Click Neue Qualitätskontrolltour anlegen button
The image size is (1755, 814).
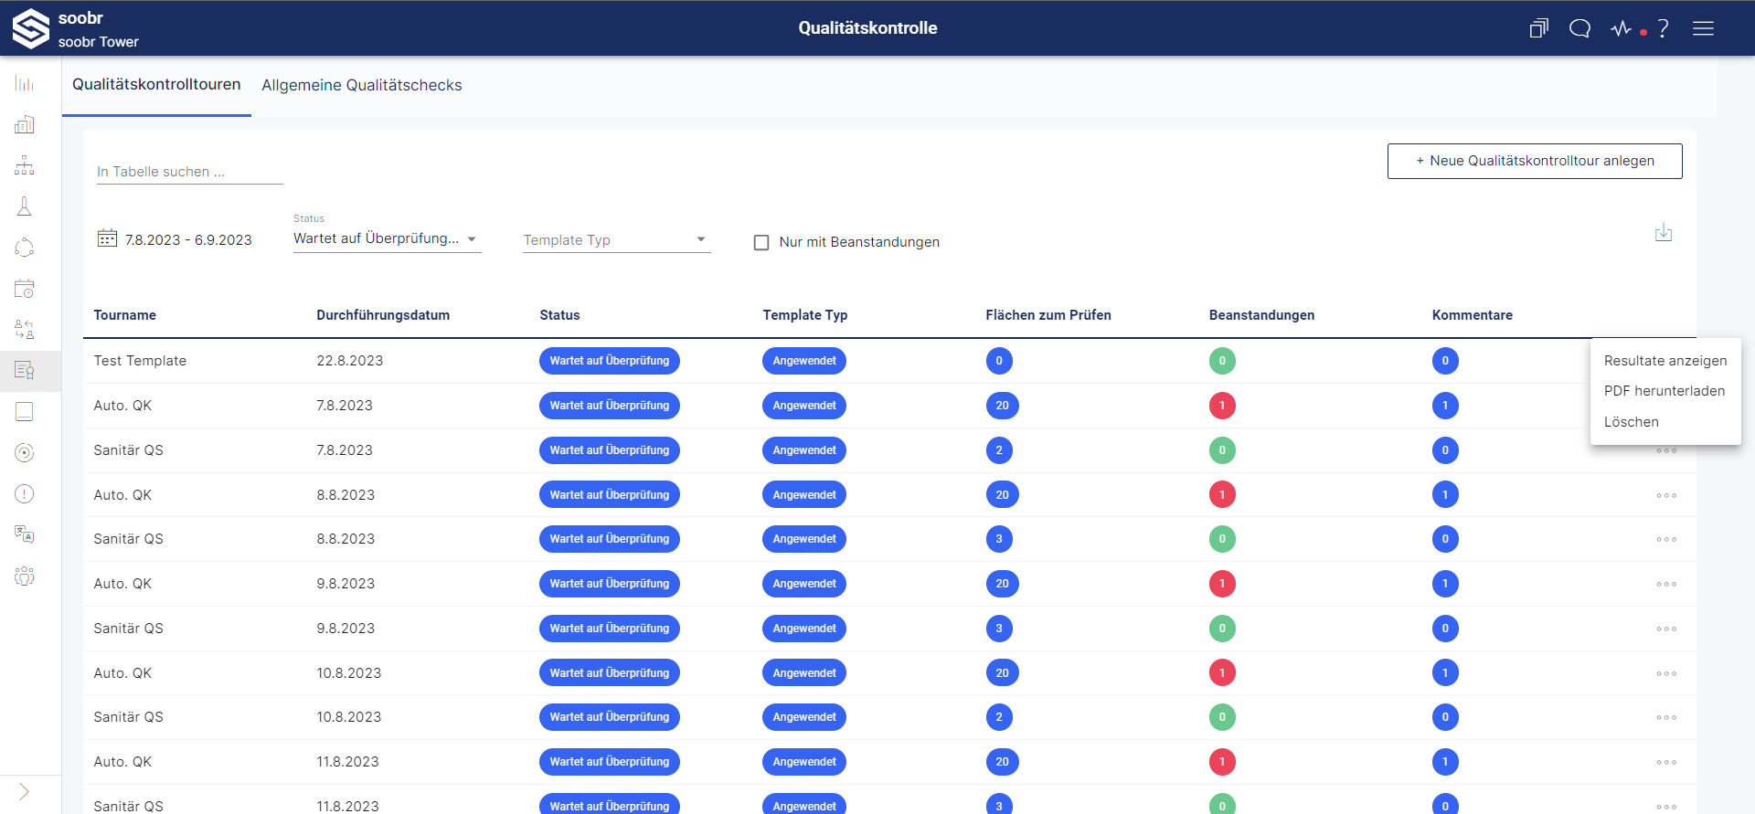(x=1535, y=161)
